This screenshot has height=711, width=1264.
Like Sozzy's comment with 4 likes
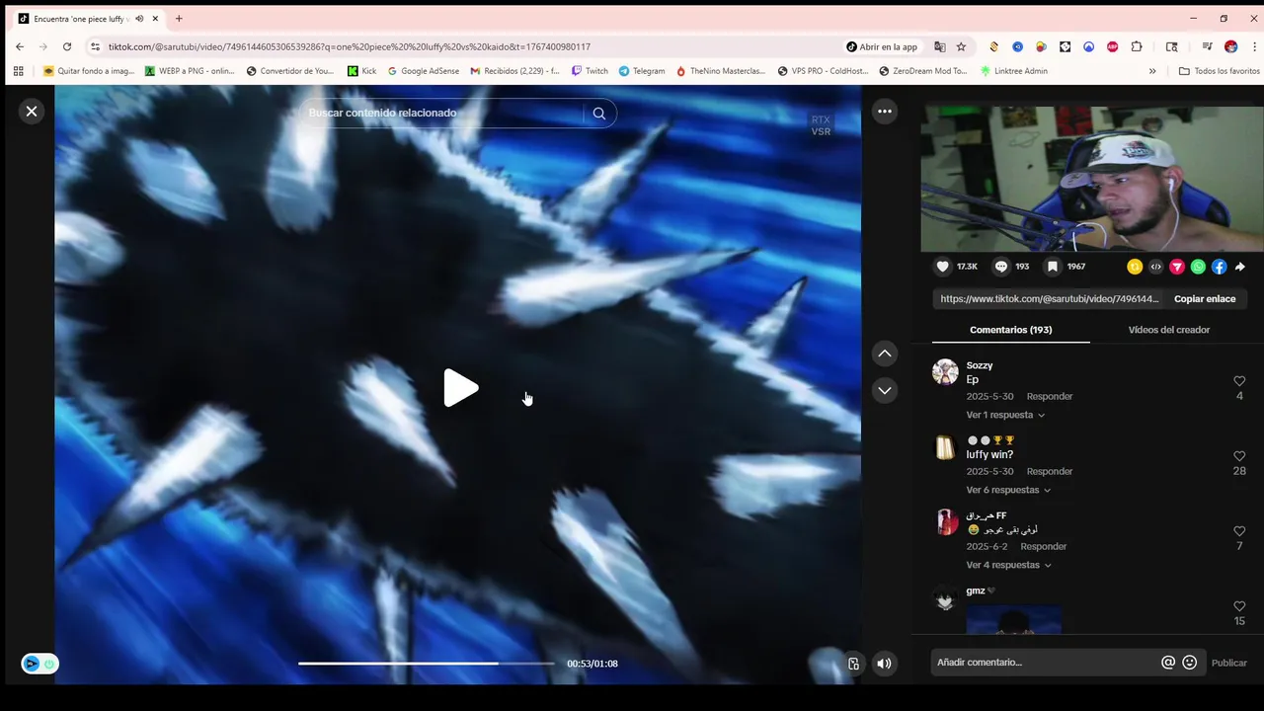coord(1239,381)
